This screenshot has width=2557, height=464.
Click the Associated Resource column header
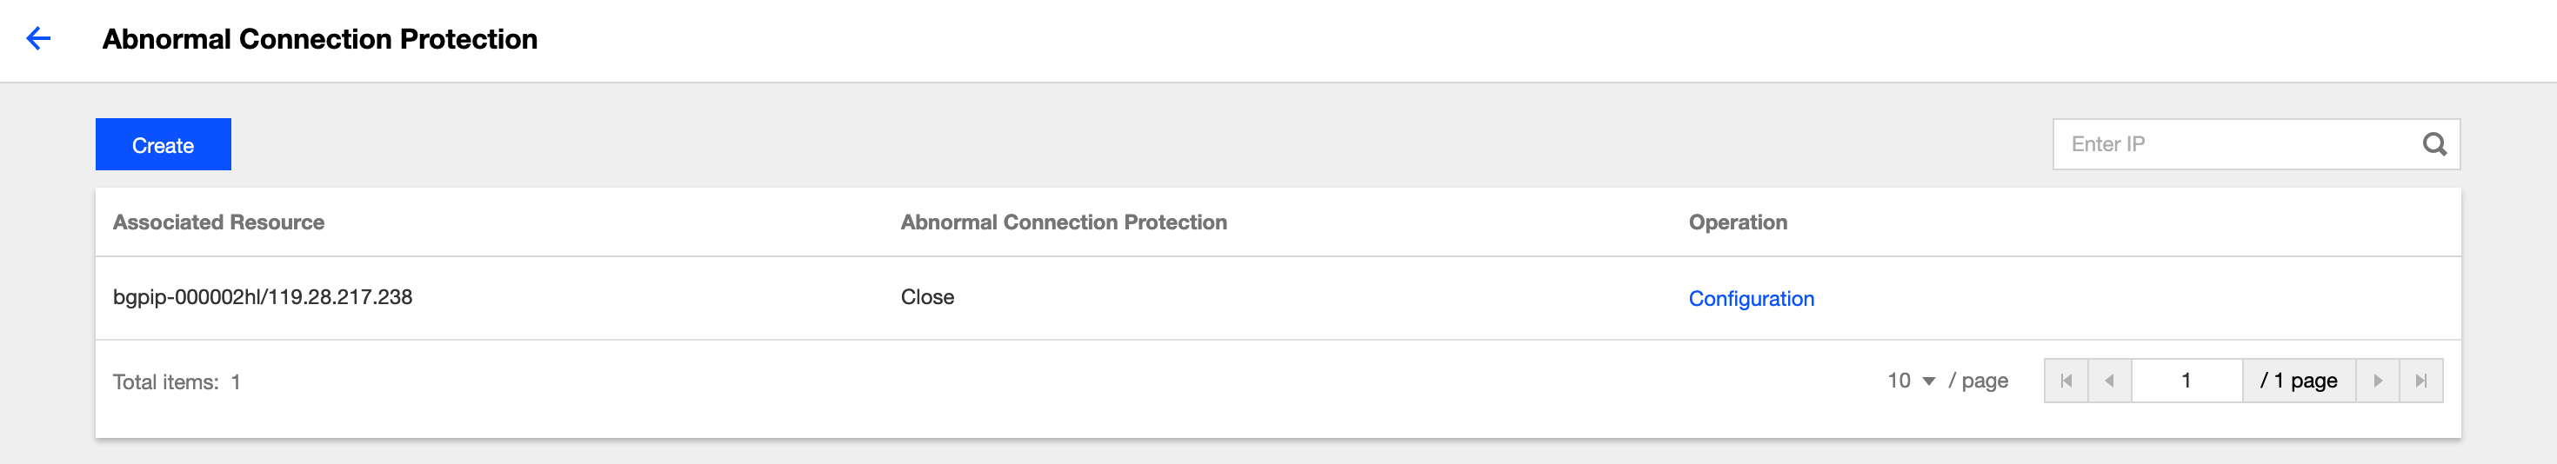218,222
